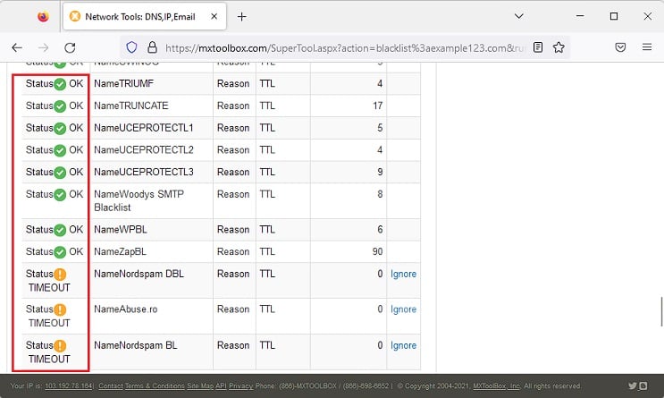
Task: Open the Contact footer link
Action: [x=111, y=385]
